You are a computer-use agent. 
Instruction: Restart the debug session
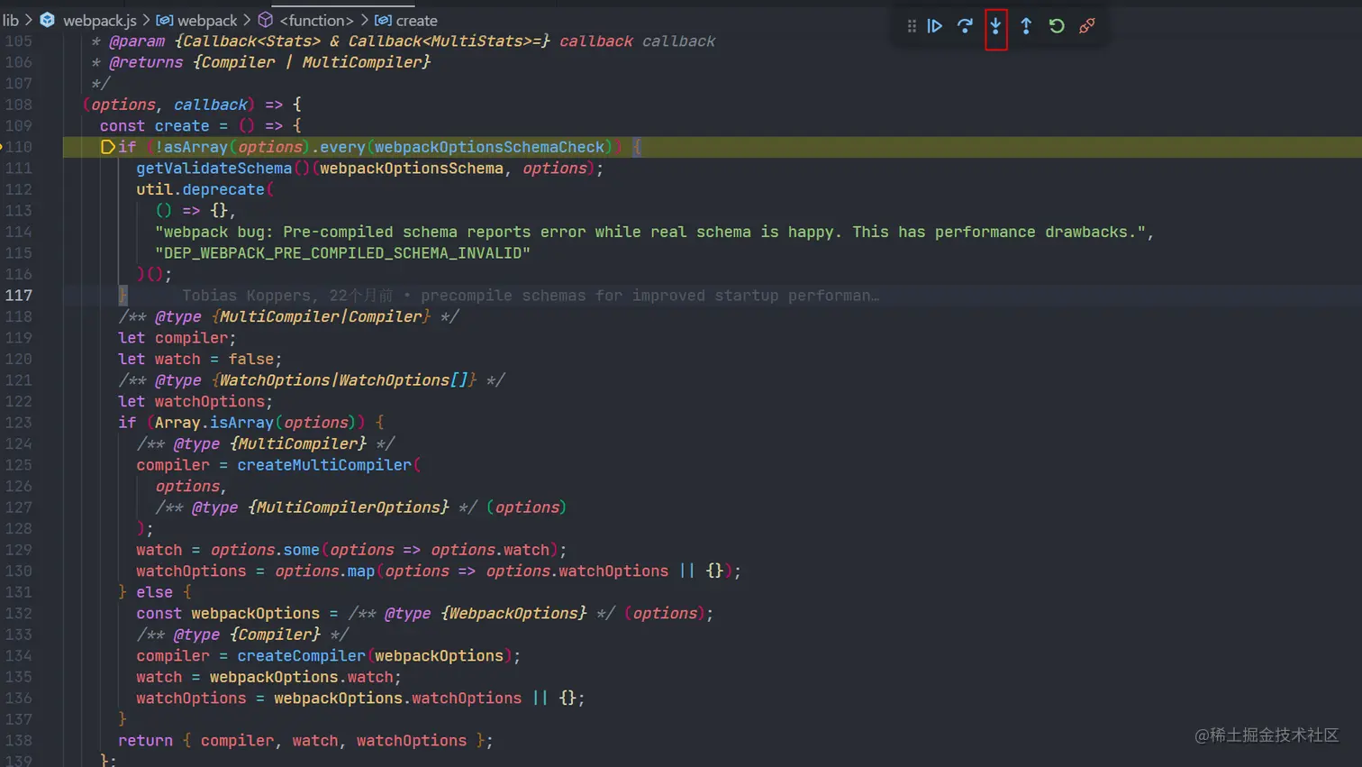click(x=1057, y=26)
